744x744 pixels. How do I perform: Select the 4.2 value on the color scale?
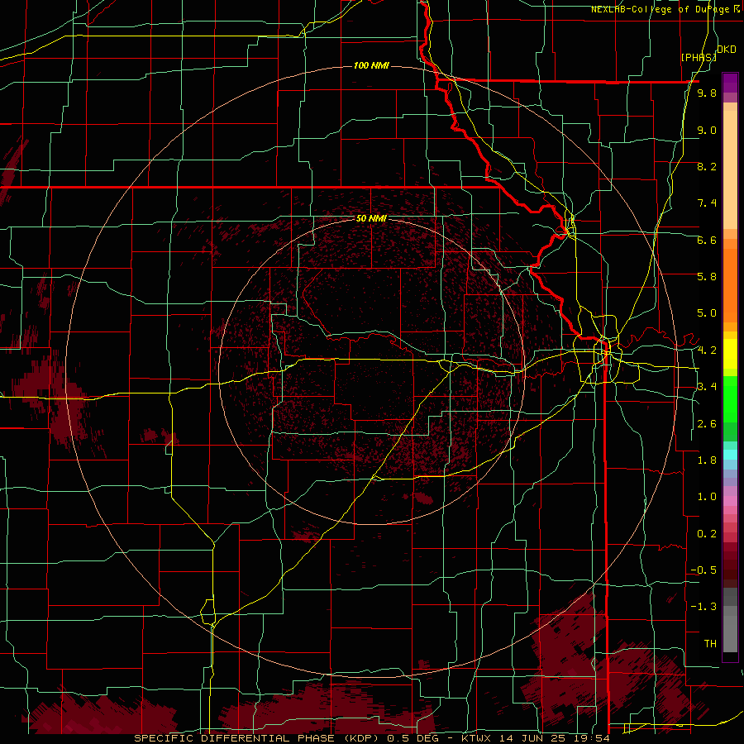point(707,351)
